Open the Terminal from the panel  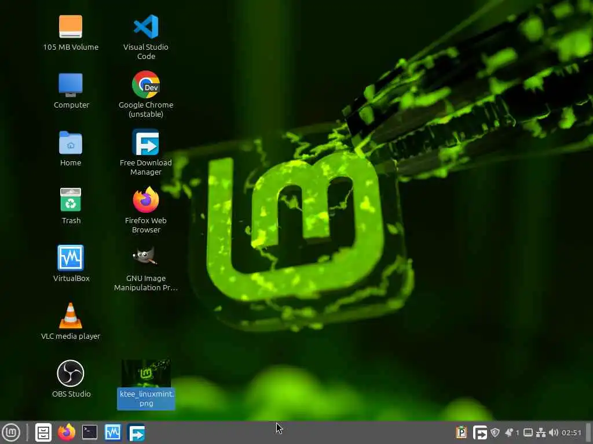[90, 432]
